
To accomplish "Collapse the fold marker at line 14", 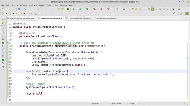I will tap(12, 33).
